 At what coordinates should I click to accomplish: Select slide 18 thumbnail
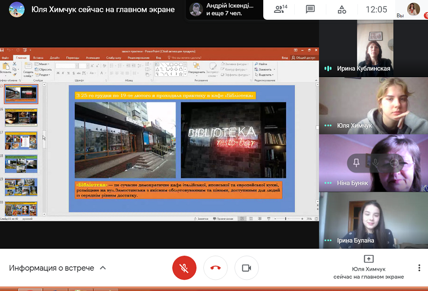pyautogui.click(x=21, y=164)
